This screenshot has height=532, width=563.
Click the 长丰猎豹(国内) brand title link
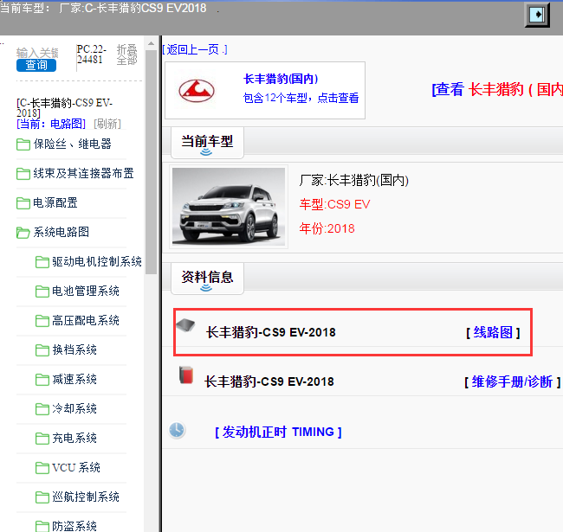click(281, 79)
